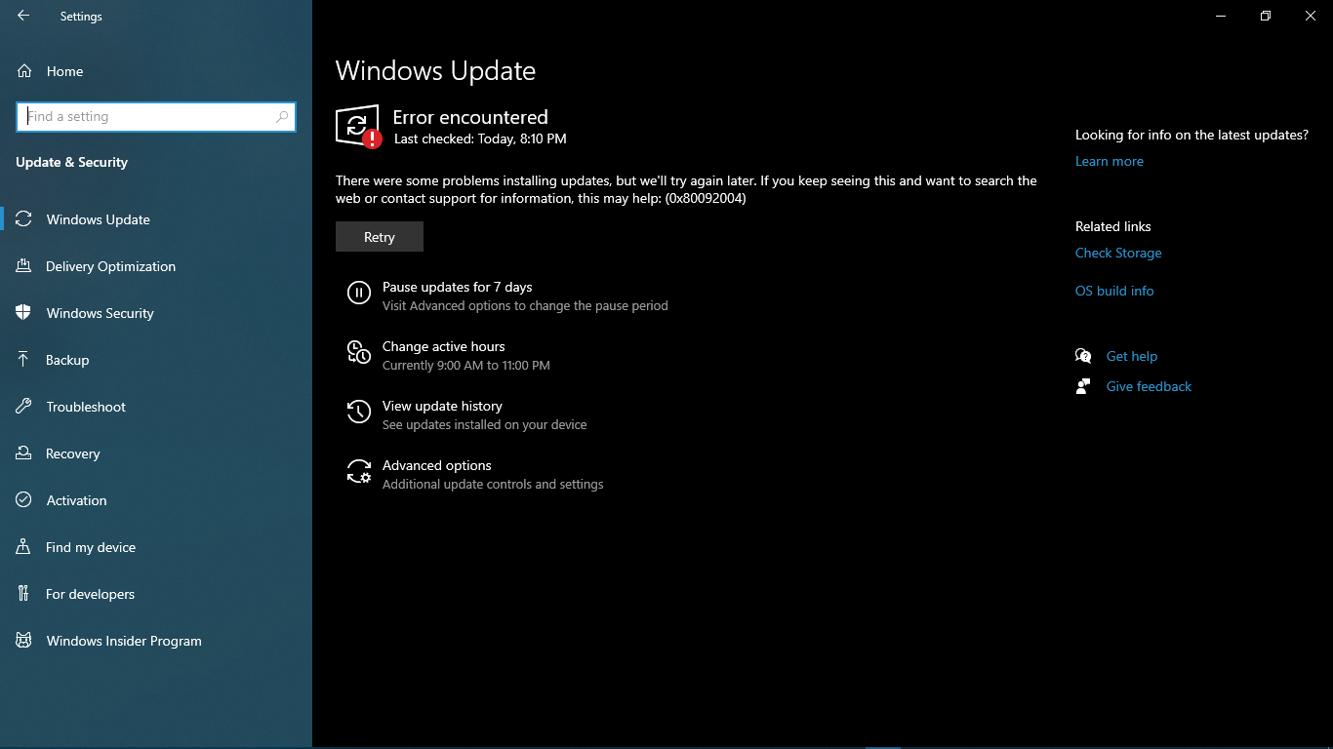Minimize the Settings window
The image size is (1333, 749).
point(1221,16)
